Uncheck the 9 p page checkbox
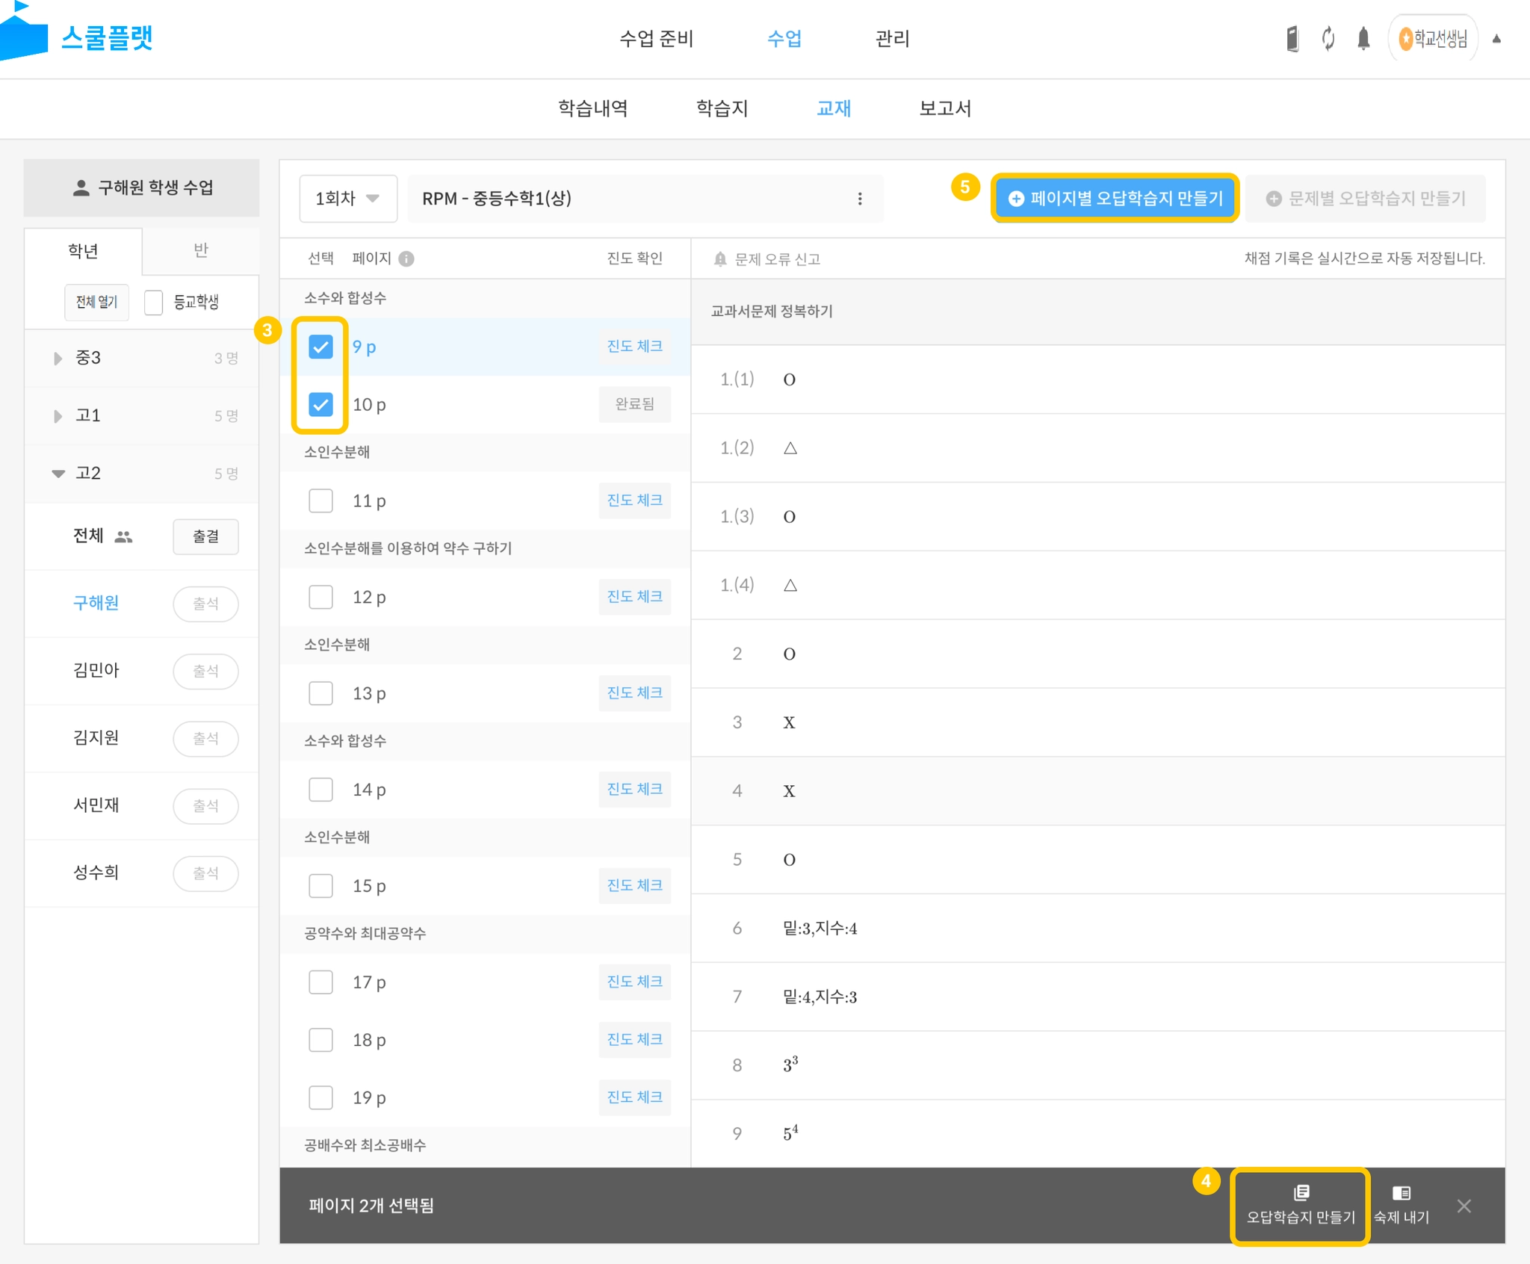The height and width of the screenshot is (1264, 1530). click(321, 347)
